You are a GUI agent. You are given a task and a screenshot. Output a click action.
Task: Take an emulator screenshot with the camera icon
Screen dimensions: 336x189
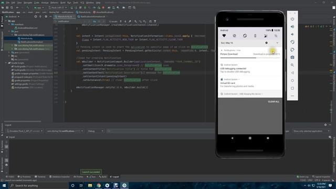click(292, 57)
